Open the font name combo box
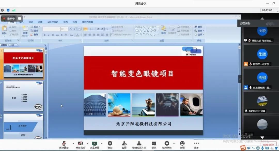 tap(51, 29)
